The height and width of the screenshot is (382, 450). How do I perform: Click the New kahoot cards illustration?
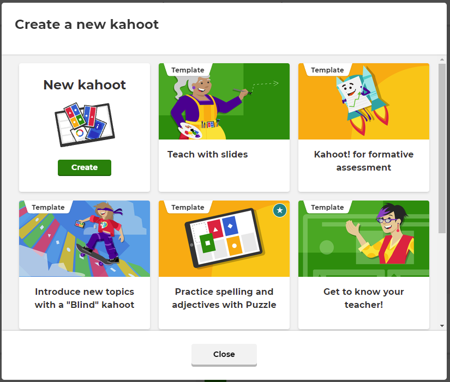85,125
